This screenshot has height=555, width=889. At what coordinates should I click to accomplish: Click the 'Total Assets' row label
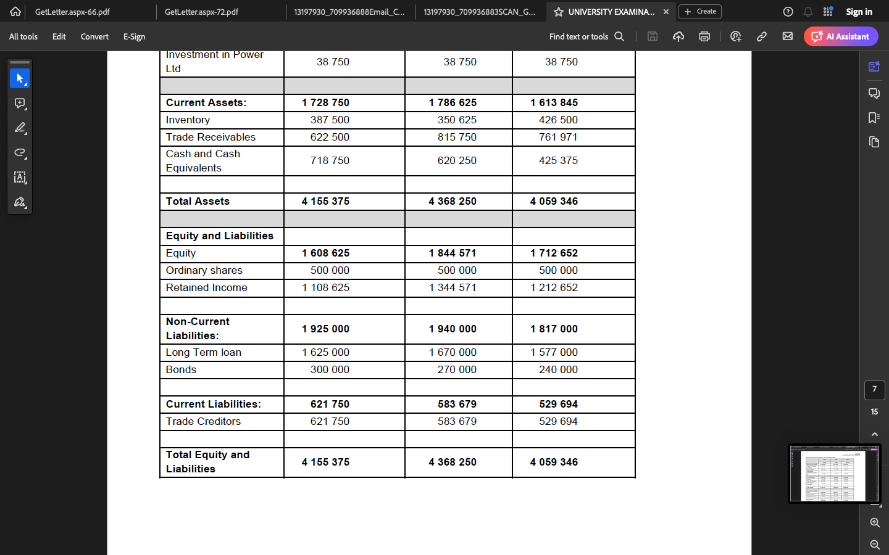pos(198,201)
